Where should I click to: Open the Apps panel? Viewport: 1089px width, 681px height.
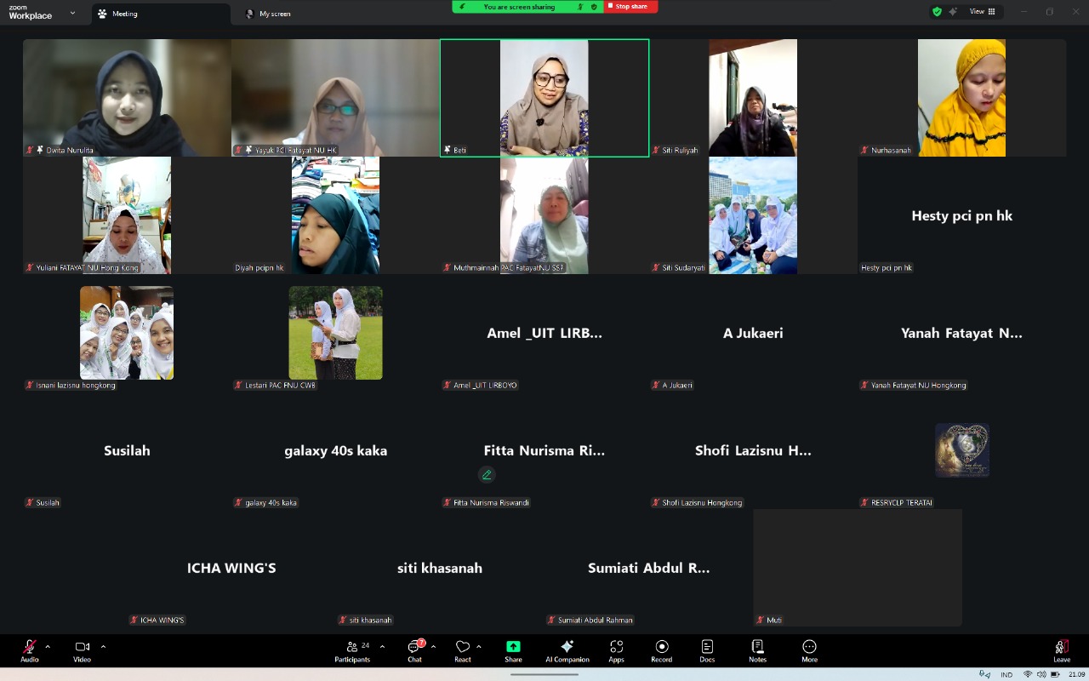pos(616,650)
